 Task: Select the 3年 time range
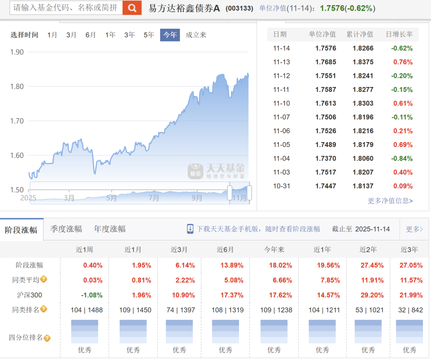click(129, 35)
